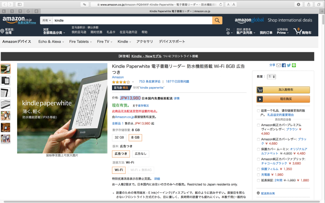Click the 现在购买 button
325x203 pixels.
283,99
